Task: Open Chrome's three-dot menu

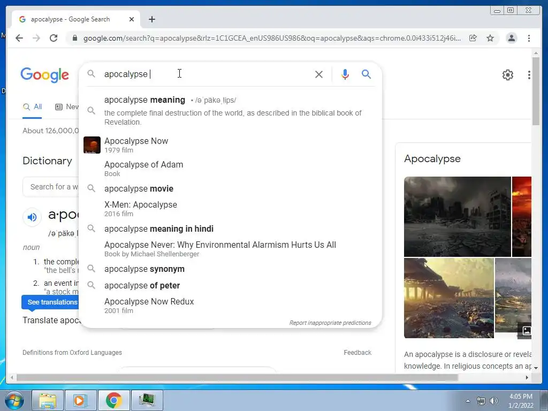Action: tap(529, 38)
